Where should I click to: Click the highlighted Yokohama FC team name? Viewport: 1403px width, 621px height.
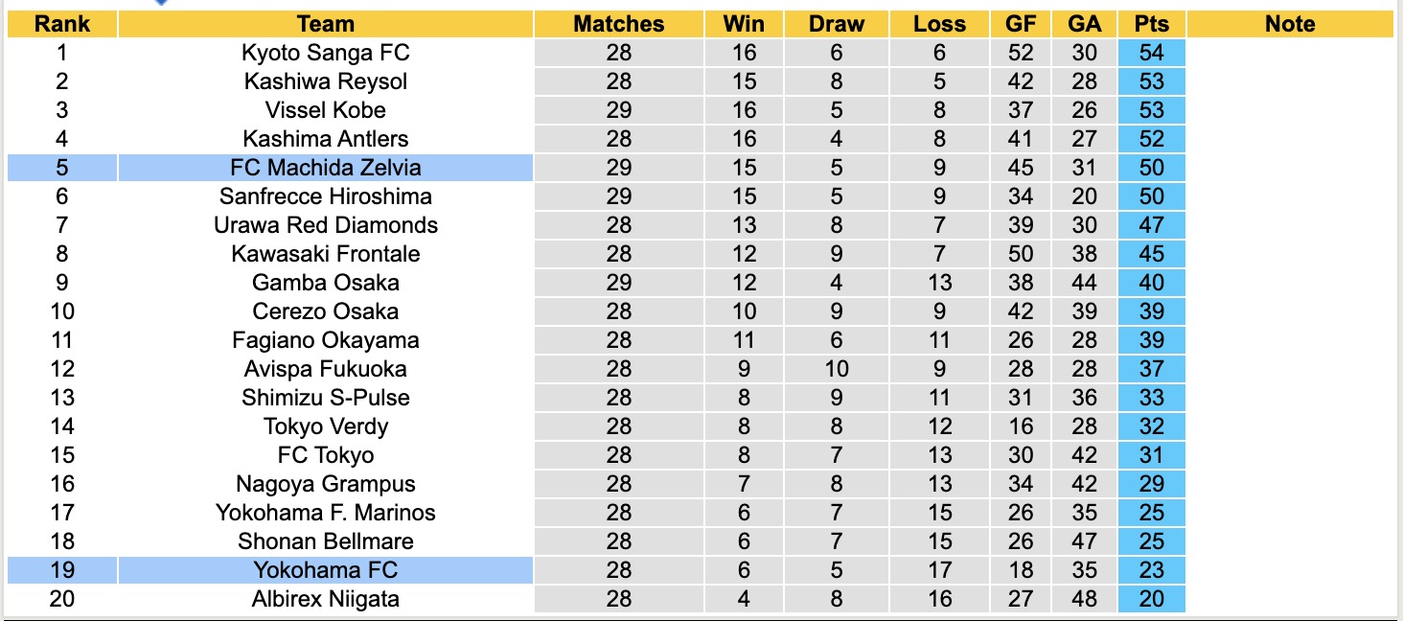click(x=326, y=570)
